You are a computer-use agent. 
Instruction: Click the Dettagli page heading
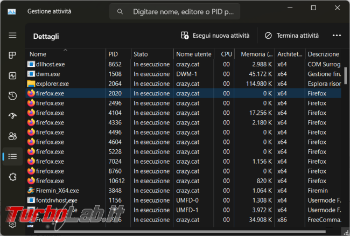[x=46, y=36]
